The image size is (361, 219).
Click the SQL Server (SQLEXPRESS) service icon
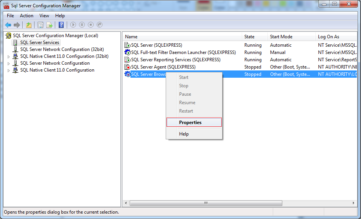click(127, 45)
